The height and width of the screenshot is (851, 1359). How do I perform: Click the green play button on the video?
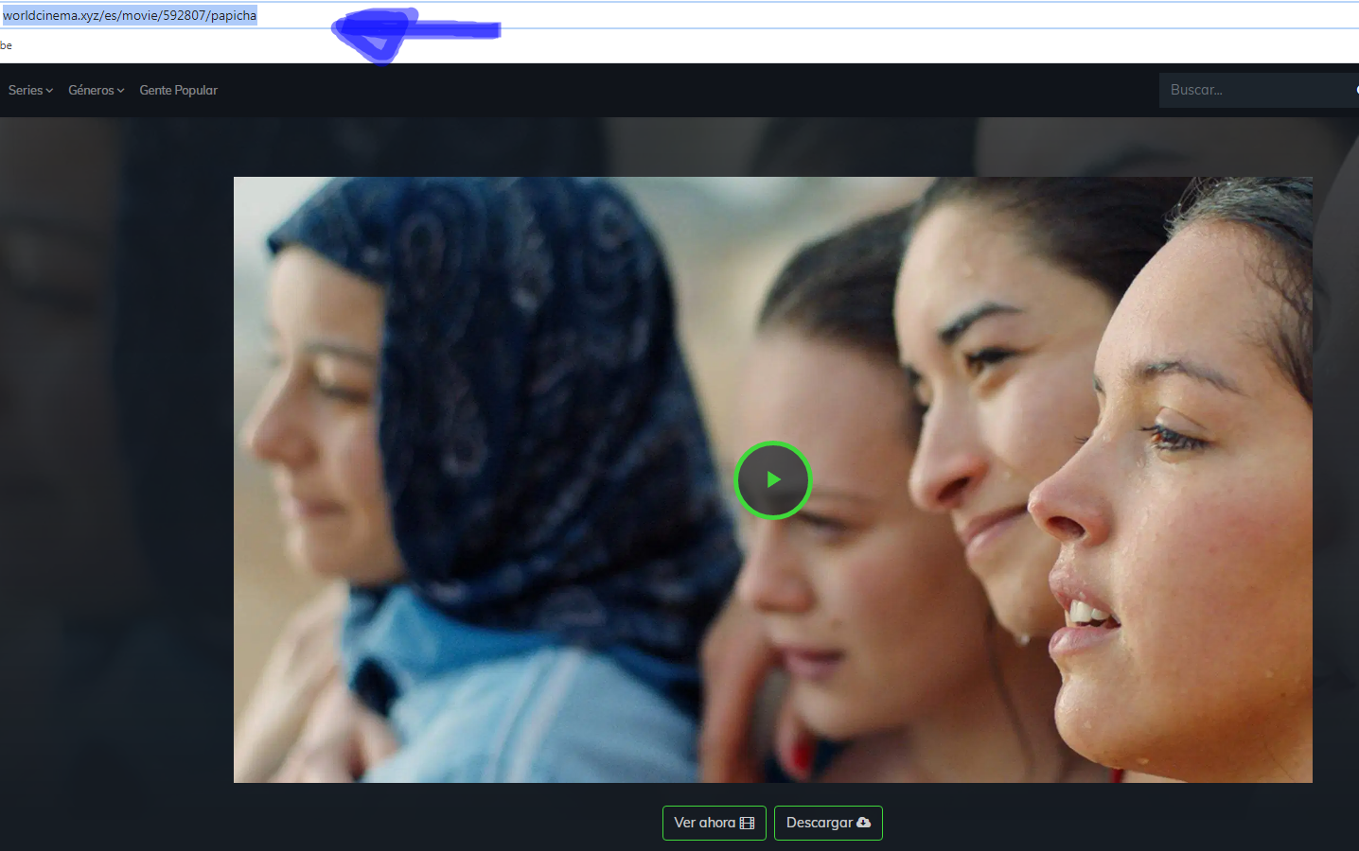pos(773,480)
